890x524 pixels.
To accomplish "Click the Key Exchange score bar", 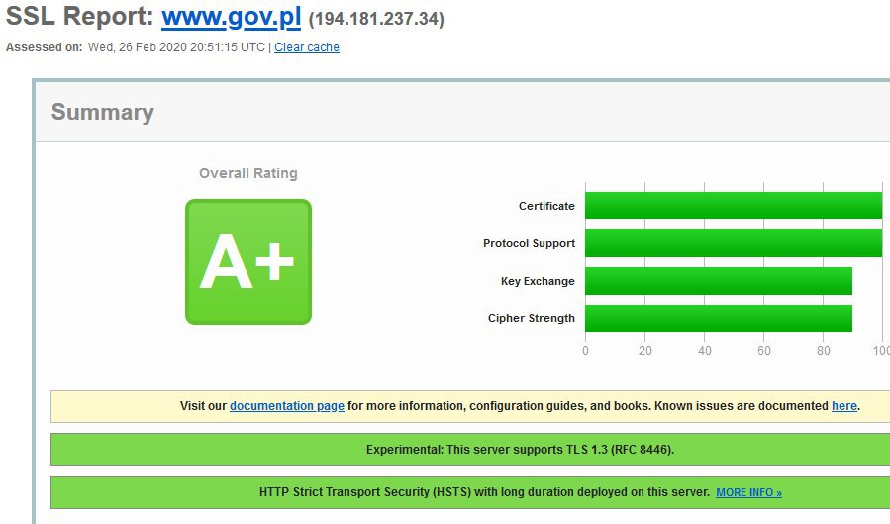I will pos(719,281).
